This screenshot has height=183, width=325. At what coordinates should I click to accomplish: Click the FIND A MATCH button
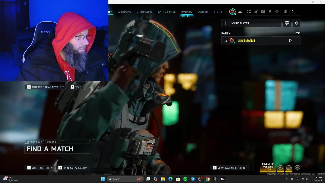click(x=58, y=149)
